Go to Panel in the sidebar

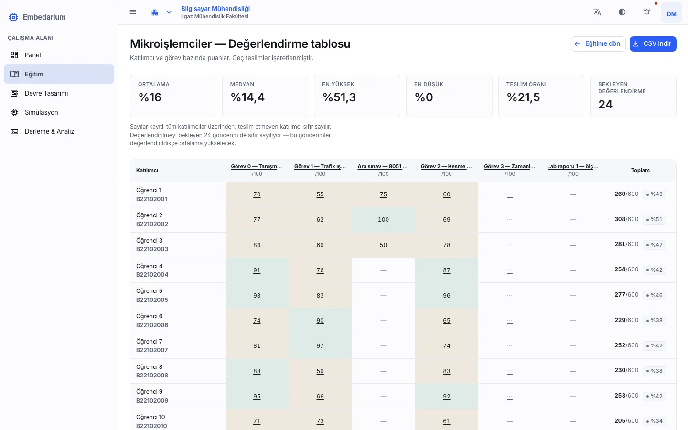59,55
